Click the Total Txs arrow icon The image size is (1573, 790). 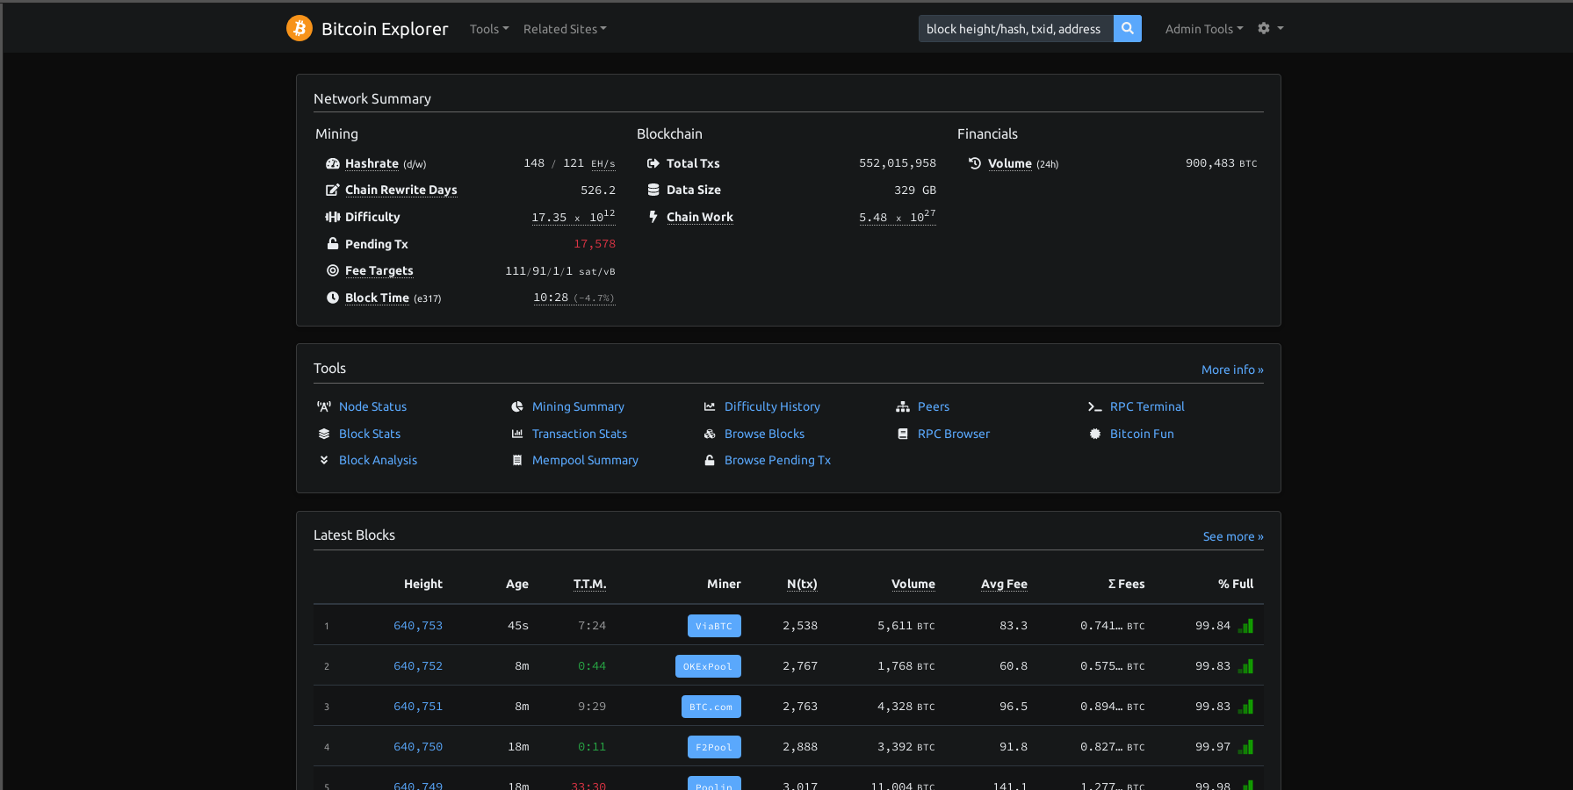pos(653,163)
